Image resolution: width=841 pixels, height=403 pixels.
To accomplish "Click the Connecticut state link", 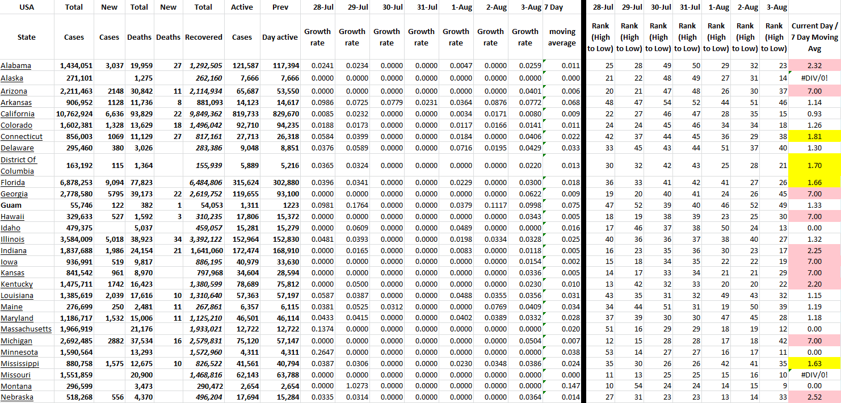I will (22, 137).
